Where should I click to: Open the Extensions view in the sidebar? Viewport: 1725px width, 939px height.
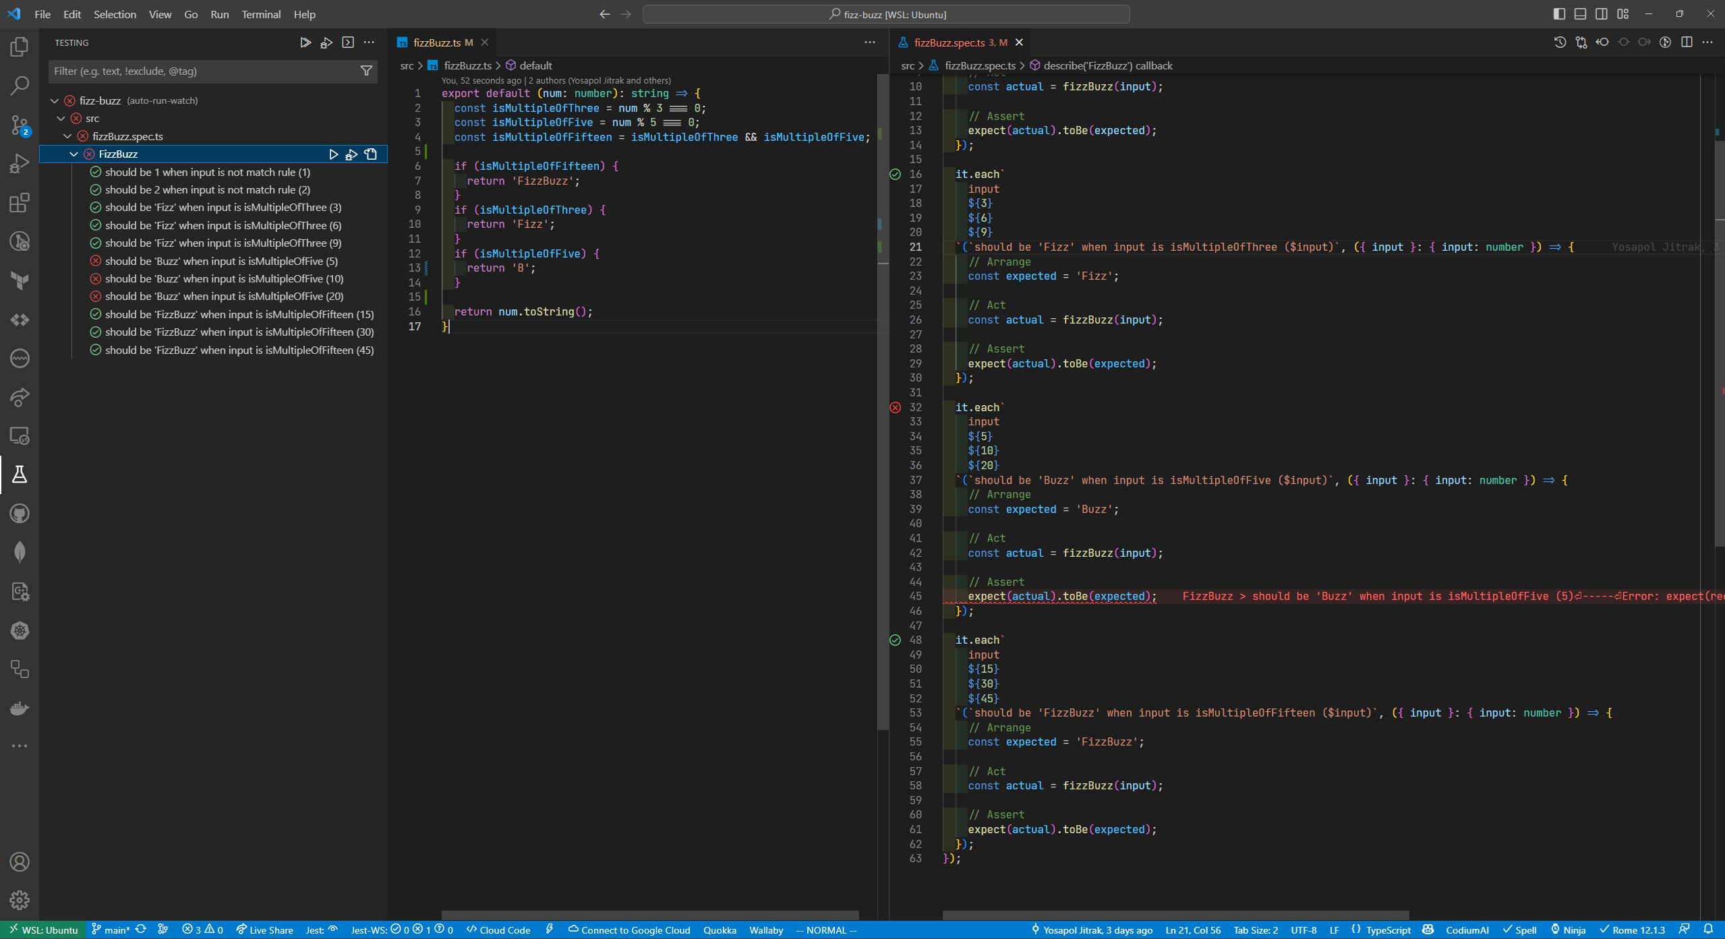click(x=20, y=203)
